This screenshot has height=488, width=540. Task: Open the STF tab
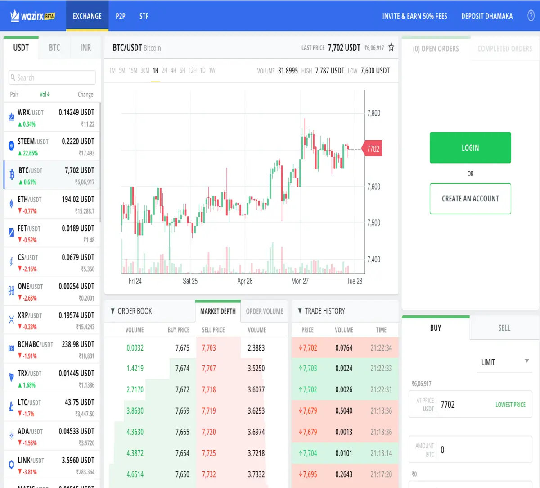(x=144, y=16)
